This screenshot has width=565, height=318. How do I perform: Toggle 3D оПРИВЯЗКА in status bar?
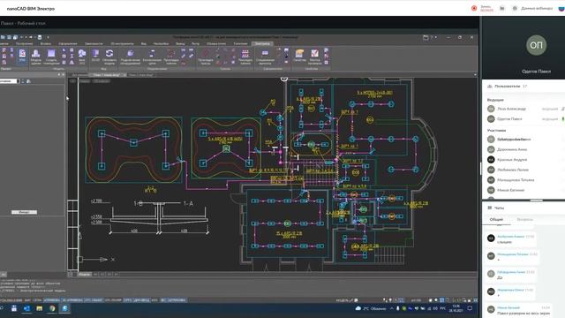tap(72, 300)
